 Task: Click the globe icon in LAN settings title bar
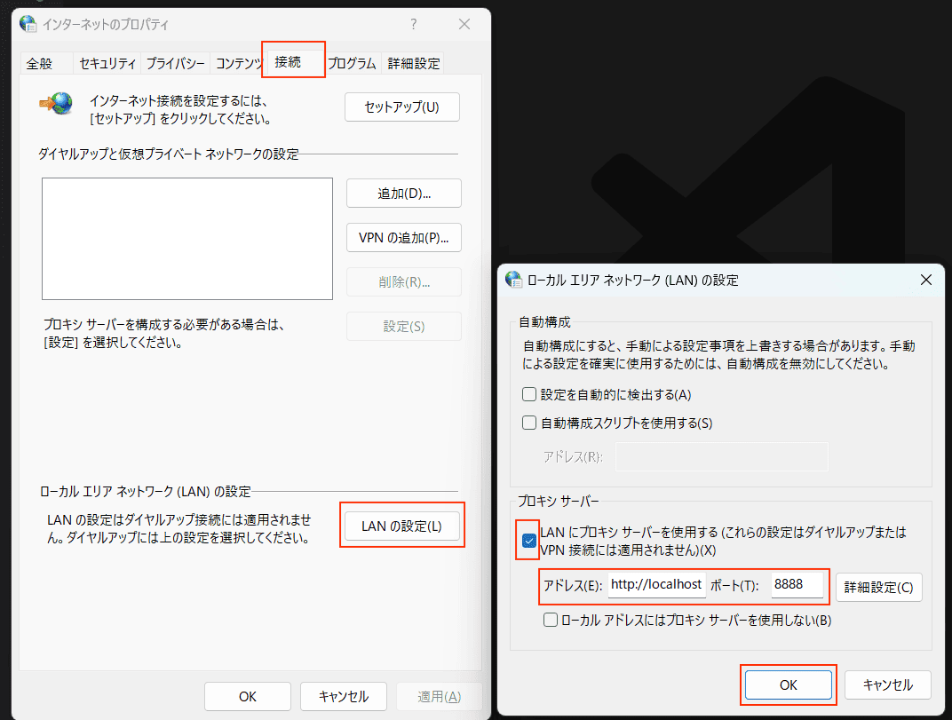pos(513,280)
